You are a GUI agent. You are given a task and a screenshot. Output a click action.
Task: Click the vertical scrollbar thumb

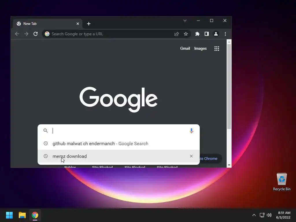click(x=229, y=87)
